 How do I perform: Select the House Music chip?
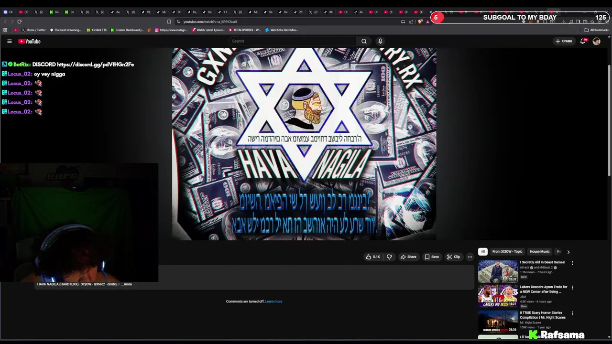pos(539,252)
